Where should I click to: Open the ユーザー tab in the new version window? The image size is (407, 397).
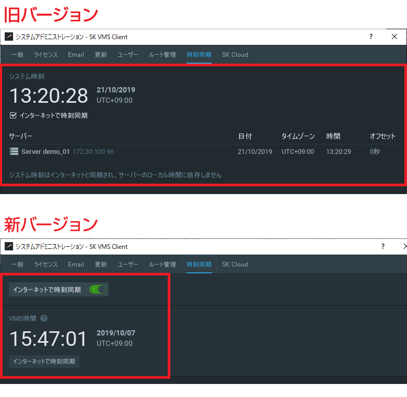tap(127, 264)
